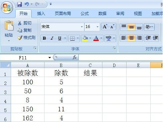
Task: Expand the phonetic guide dropdown arrow
Action: tap(114, 38)
